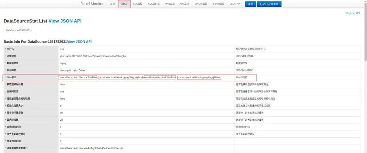
Task: Select value 0 in 查询超时时间 row
Action: (x=60, y=127)
